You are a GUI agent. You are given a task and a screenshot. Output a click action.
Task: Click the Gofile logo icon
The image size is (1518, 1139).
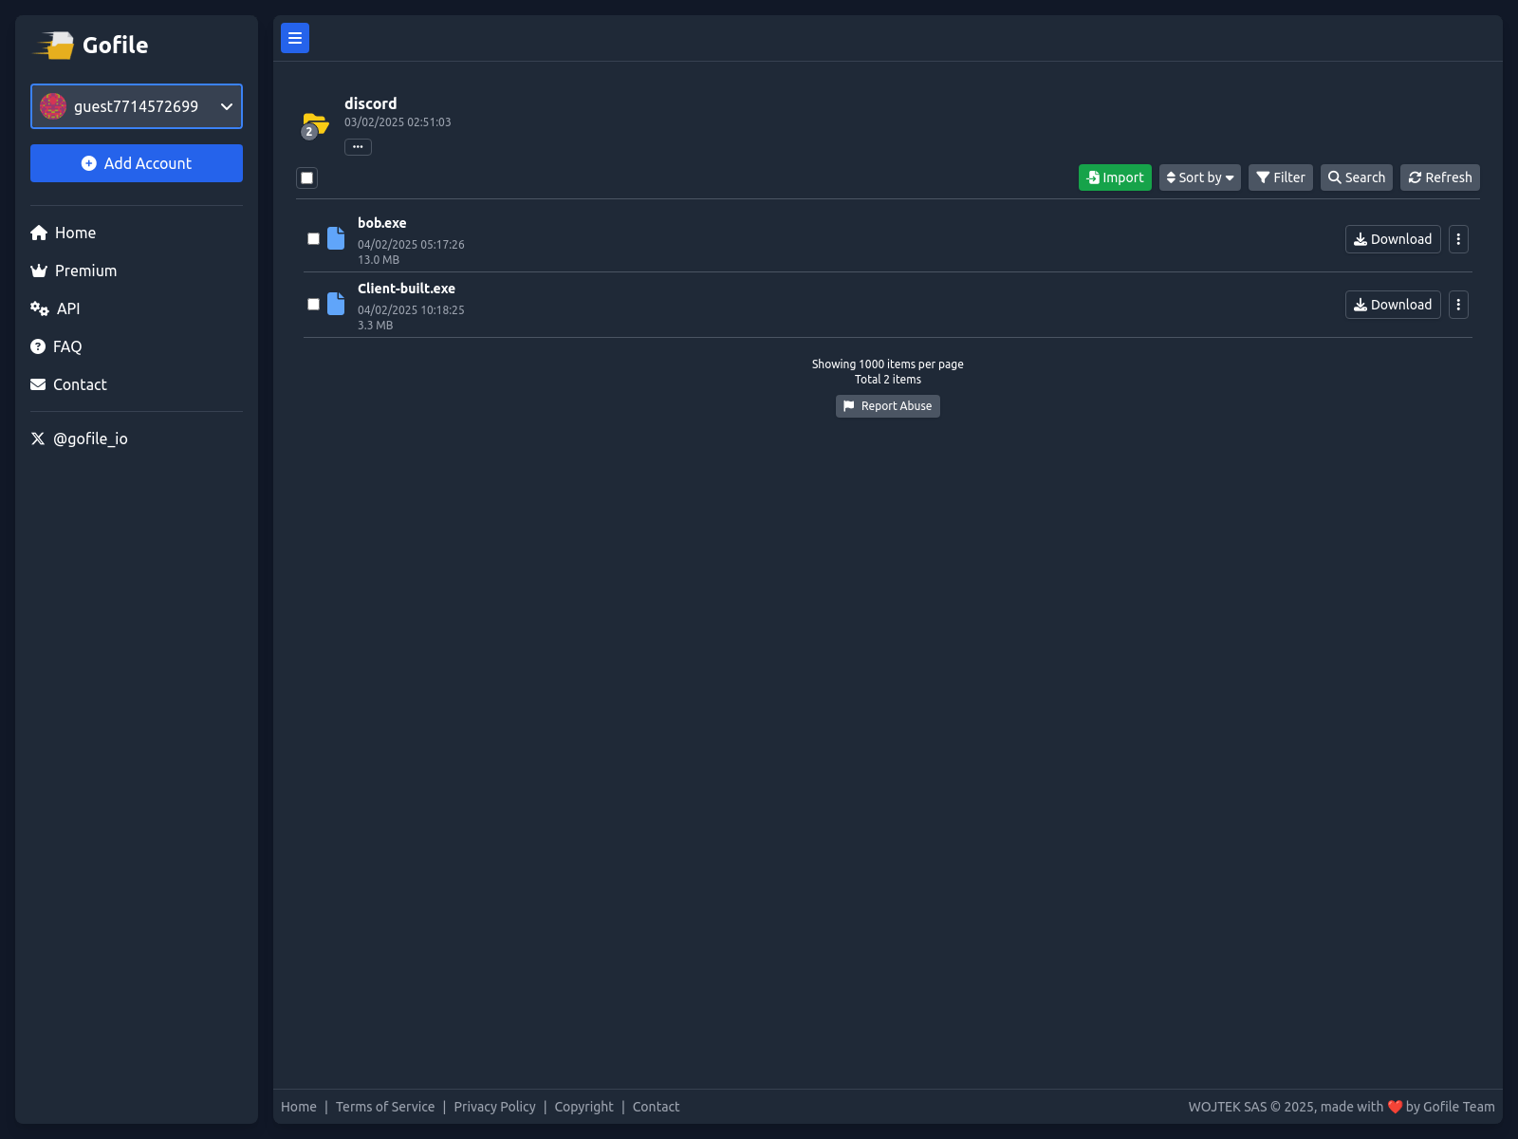click(54, 45)
